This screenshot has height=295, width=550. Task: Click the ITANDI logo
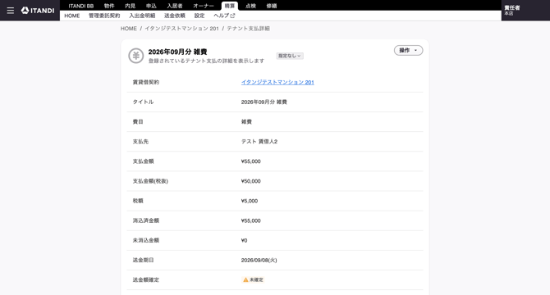38,11
